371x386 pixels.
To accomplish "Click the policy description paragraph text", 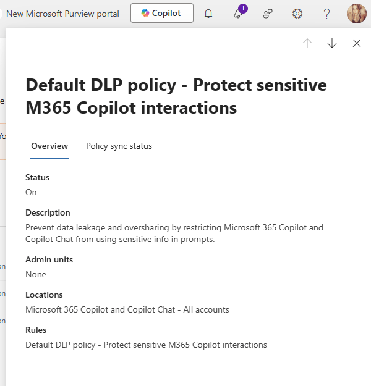I will point(174,233).
